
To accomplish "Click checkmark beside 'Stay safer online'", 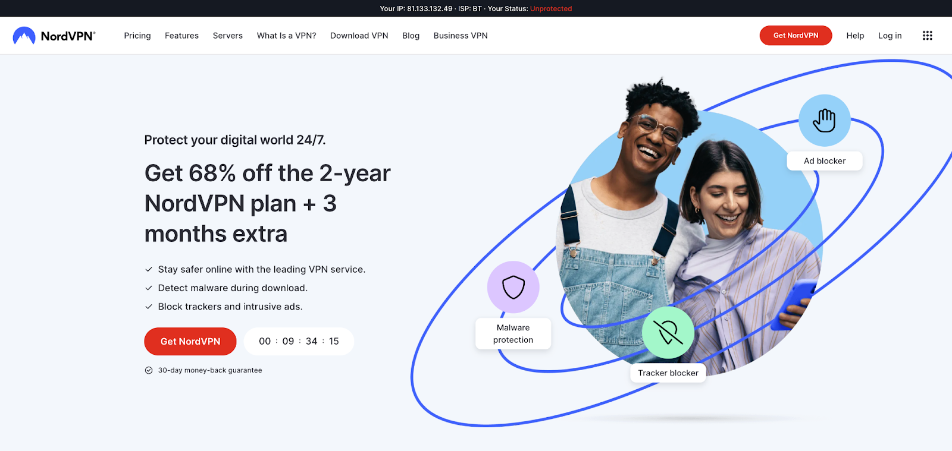I will pyautogui.click(x=149, y=269).
